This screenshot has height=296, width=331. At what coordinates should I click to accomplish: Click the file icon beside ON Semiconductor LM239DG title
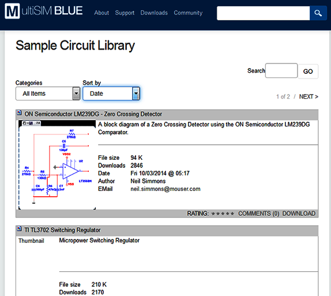coord(19,113)
